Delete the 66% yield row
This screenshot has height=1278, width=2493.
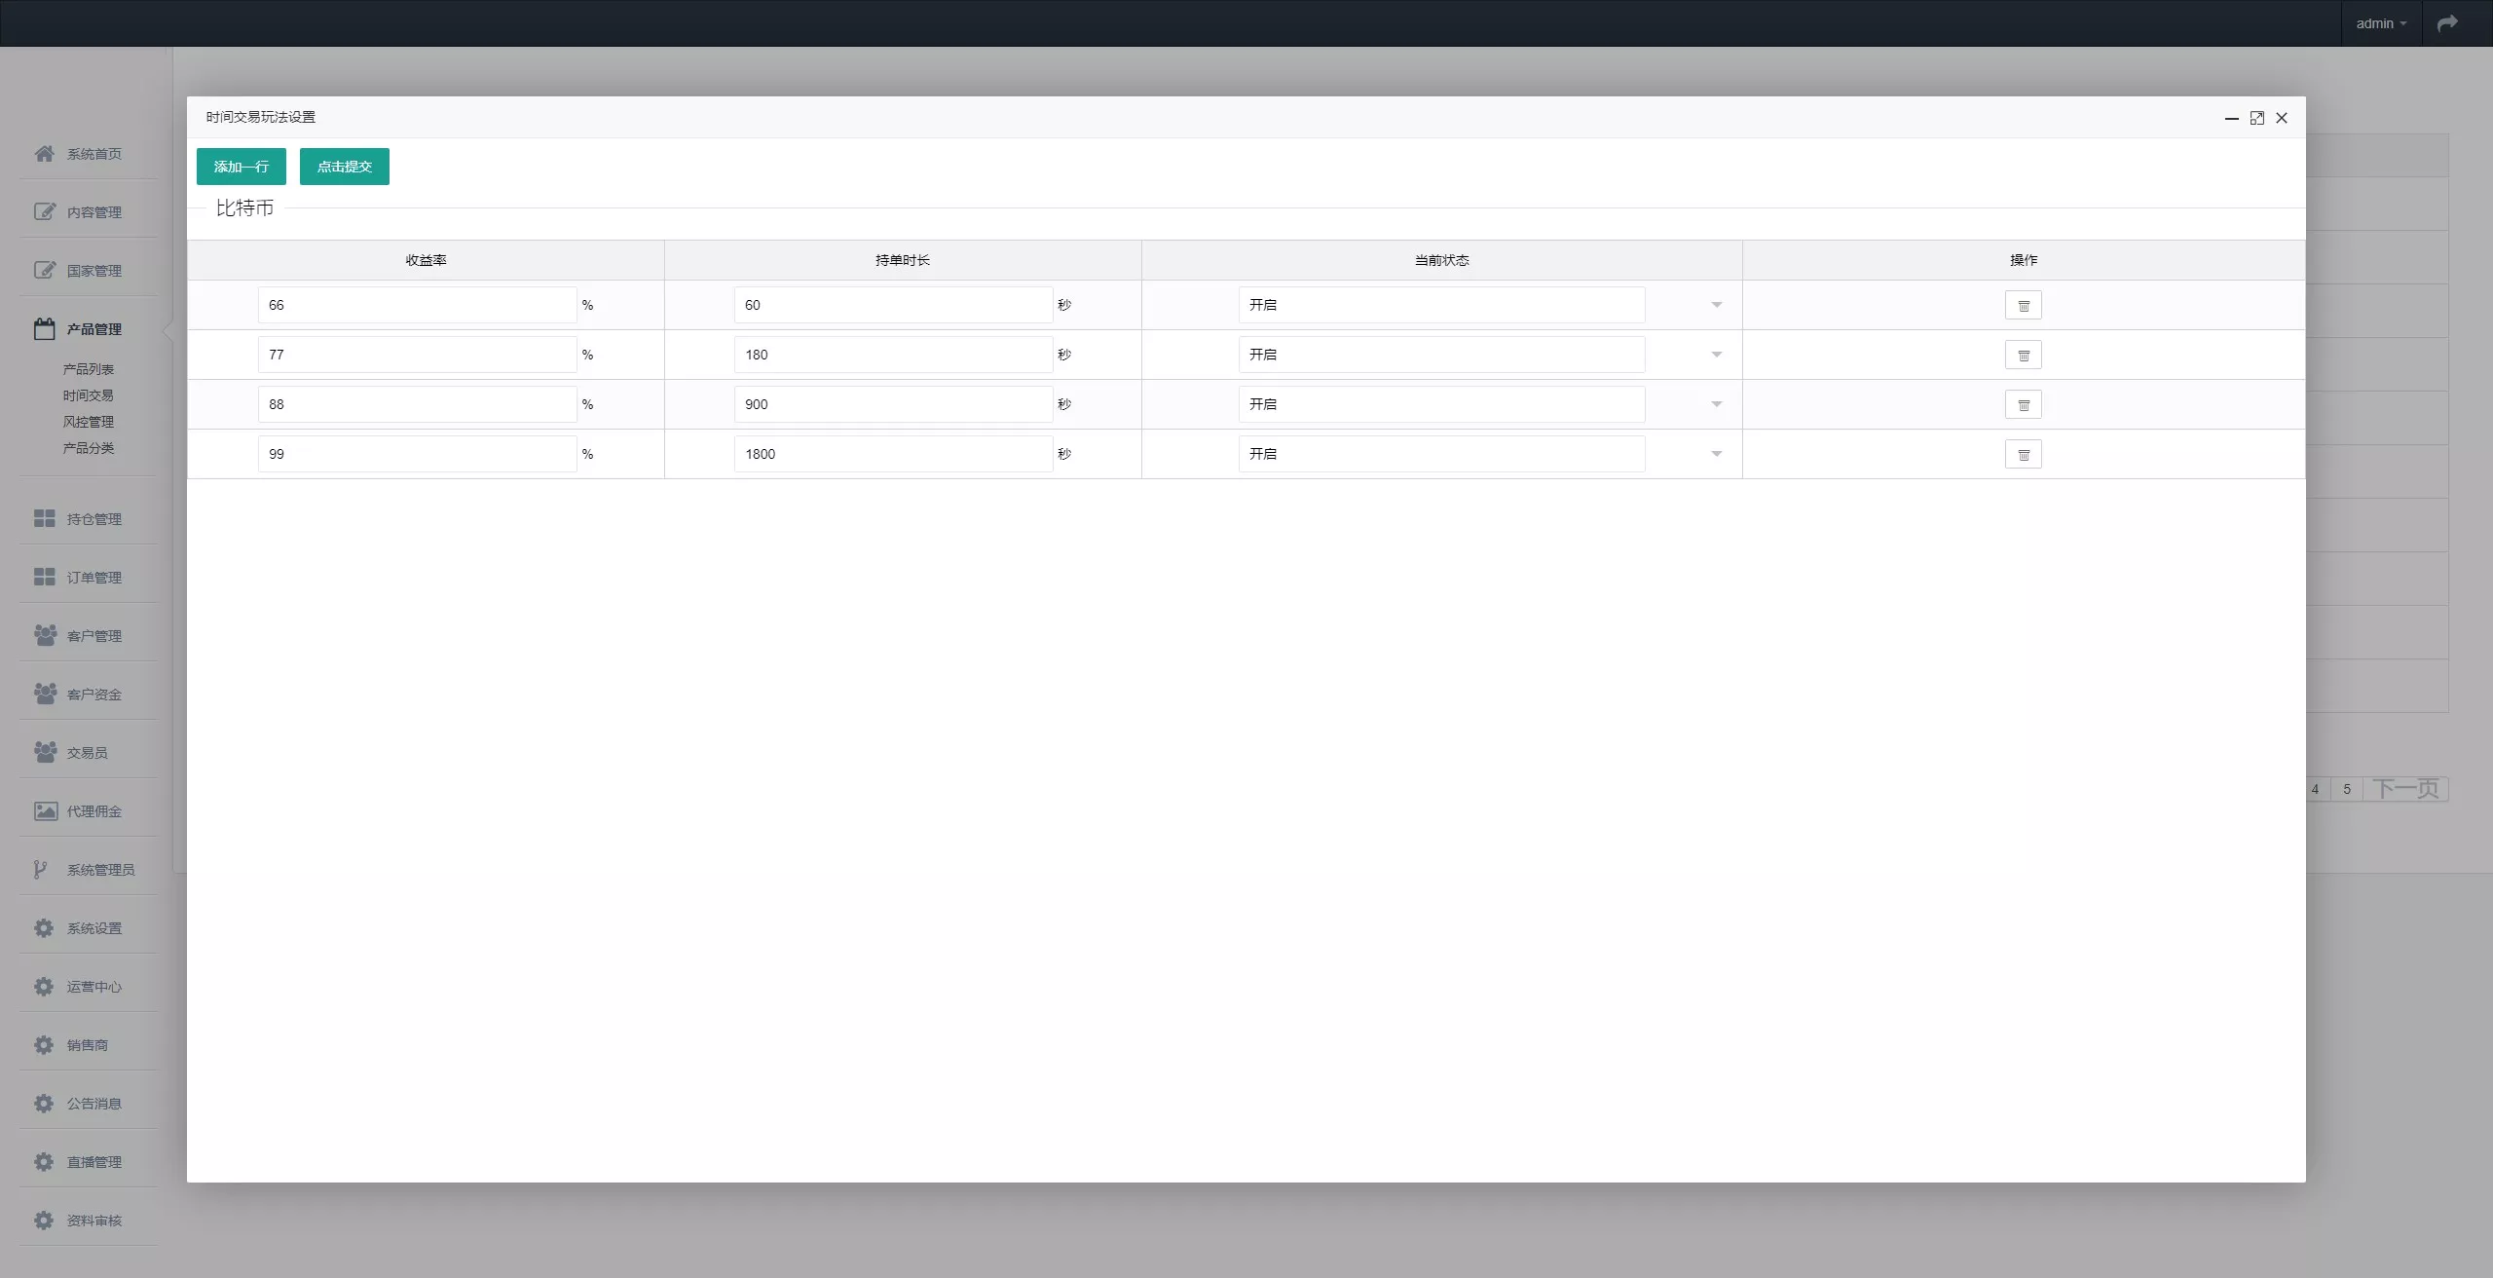coord(2023,305)
